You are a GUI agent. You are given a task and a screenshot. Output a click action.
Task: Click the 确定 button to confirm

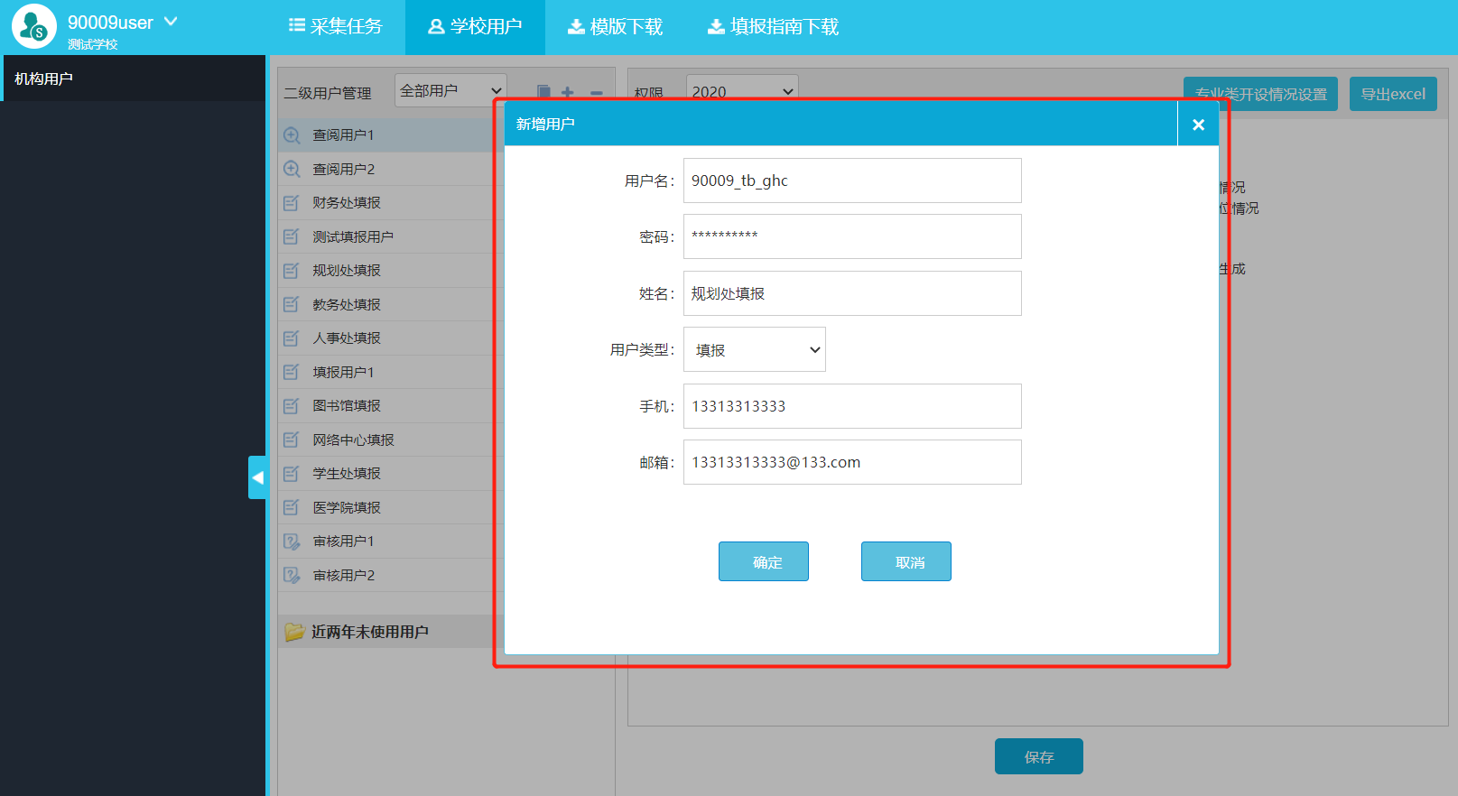[x=764, y=561]
